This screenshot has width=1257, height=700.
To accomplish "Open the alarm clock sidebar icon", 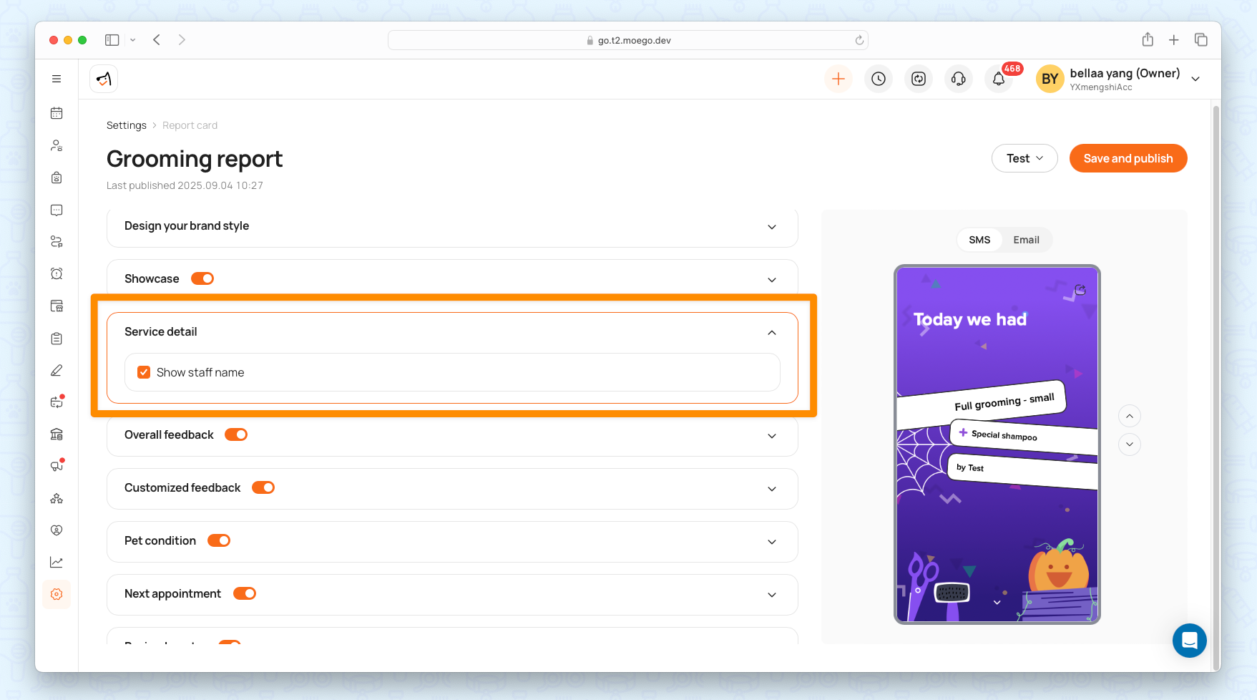I will point(57,273).
